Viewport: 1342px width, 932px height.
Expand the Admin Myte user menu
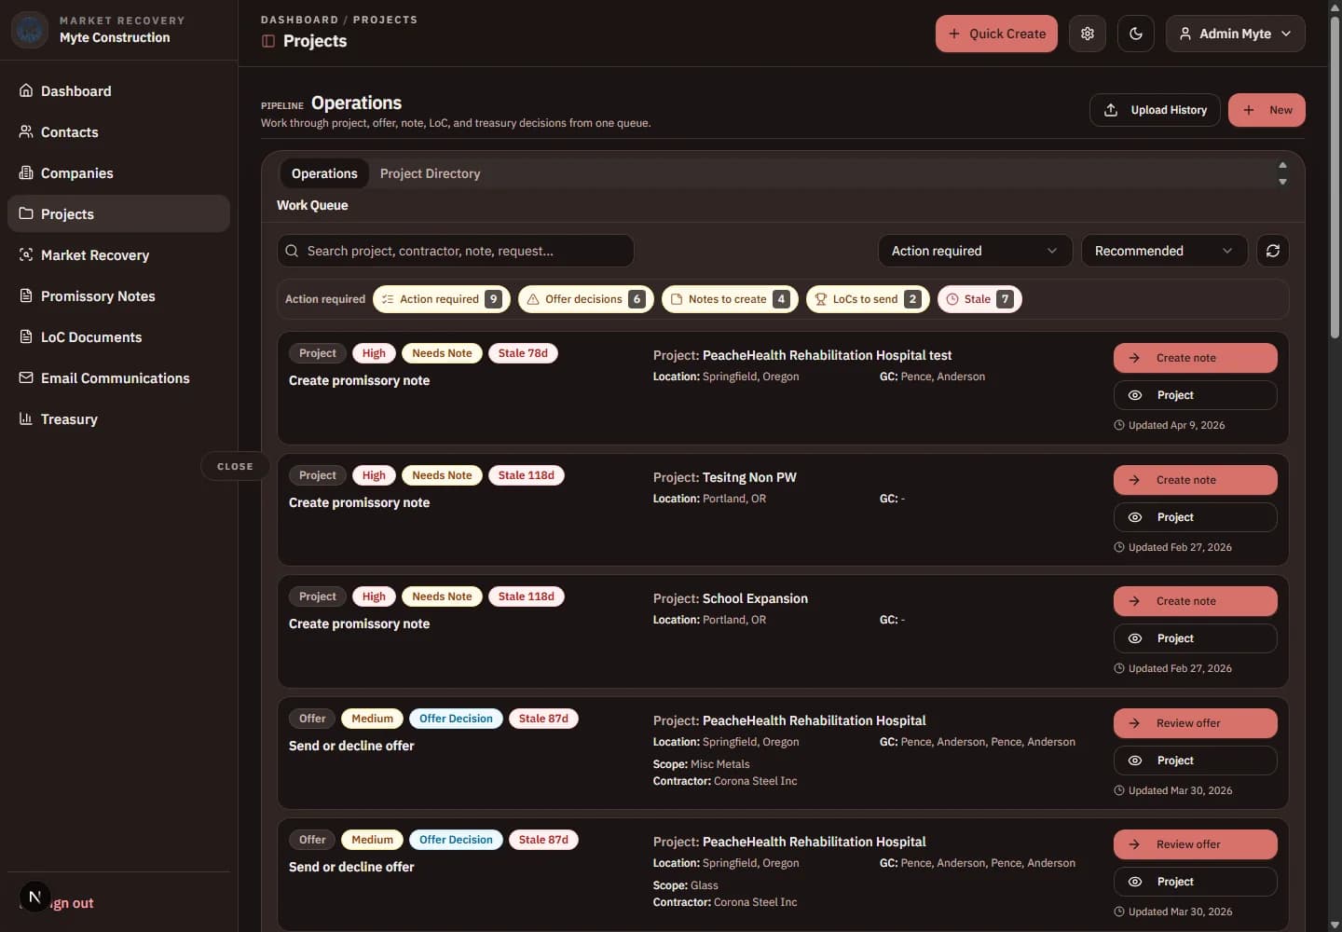tap(1235, 34)
